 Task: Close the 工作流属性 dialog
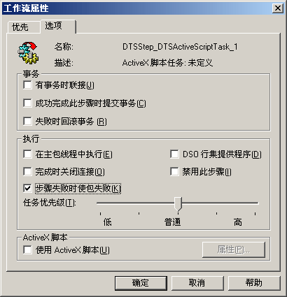(278, 8)
